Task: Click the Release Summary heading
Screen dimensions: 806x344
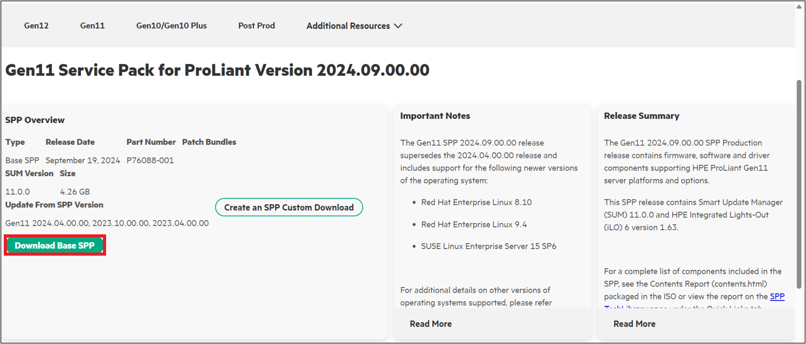Action: click(642, 116)
